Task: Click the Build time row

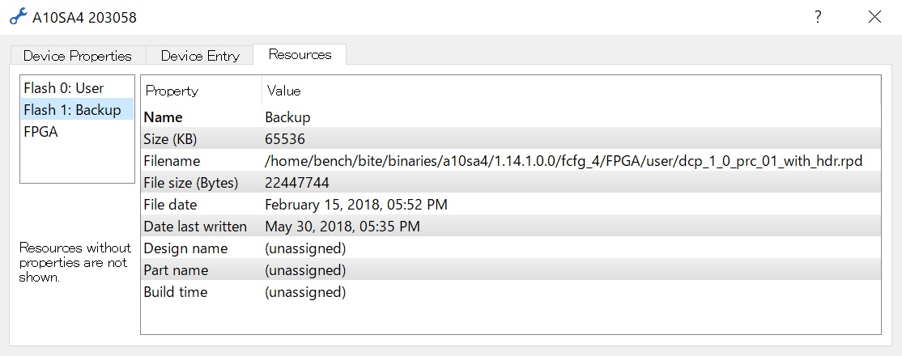Action: pyautogui.click(x=511, y=291)
